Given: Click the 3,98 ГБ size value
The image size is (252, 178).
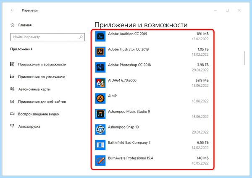Looking at the screenshot, I should click(x=203, y=65).
